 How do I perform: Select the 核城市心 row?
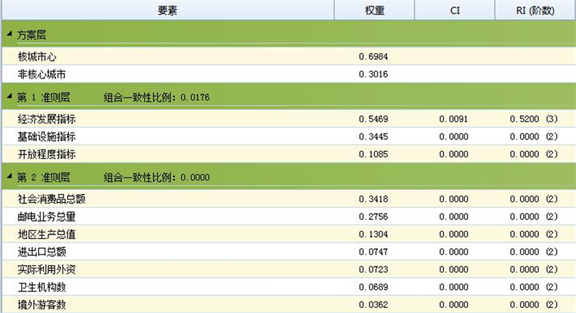click(x=38, y=57)
